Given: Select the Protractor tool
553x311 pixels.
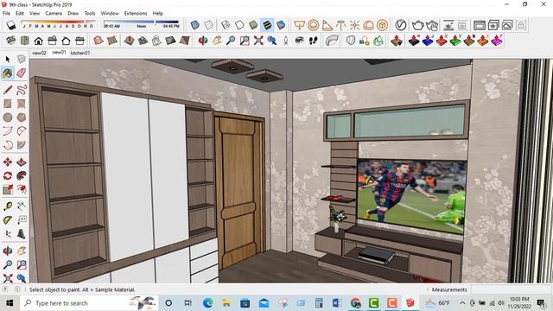Looking at the screenshot, I should click(8, 220).
